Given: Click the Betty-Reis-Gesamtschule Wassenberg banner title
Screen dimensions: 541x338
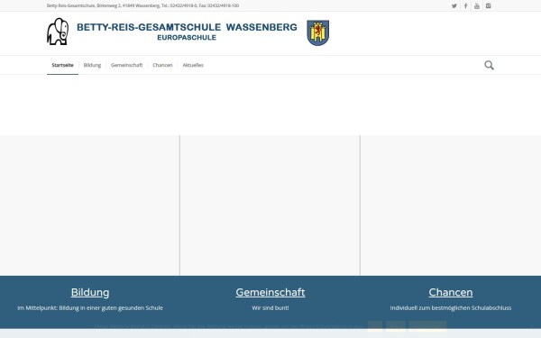Looking at the screenshot, I should [x=187, y=27].
